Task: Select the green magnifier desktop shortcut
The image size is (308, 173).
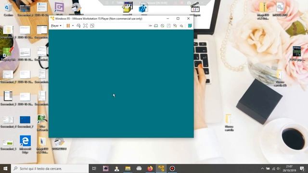Action: 42,123
